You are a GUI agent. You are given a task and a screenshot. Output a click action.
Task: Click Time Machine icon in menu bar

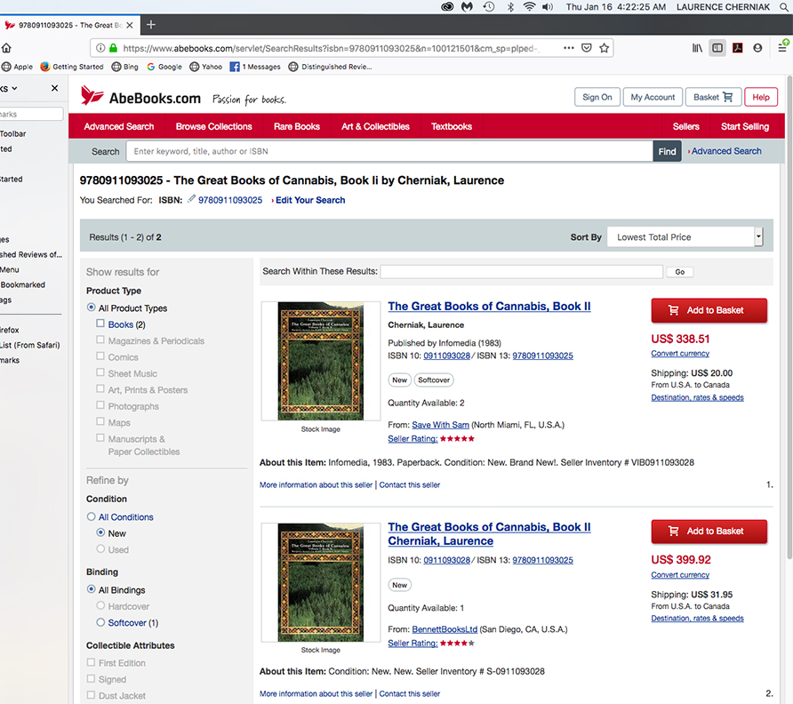coord(489,6)
